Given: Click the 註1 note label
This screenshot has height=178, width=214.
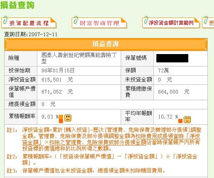Looking at the screenshot, I should coord(12,130).
